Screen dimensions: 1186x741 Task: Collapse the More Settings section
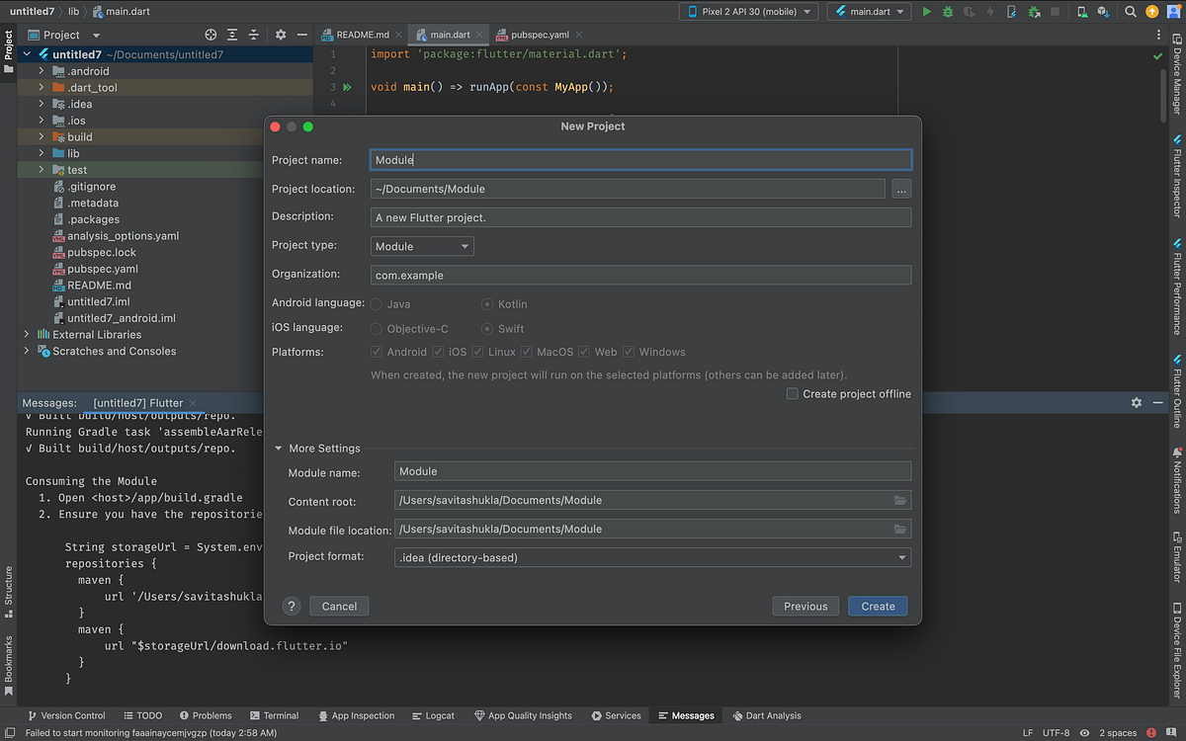click(x=280, y=449)
